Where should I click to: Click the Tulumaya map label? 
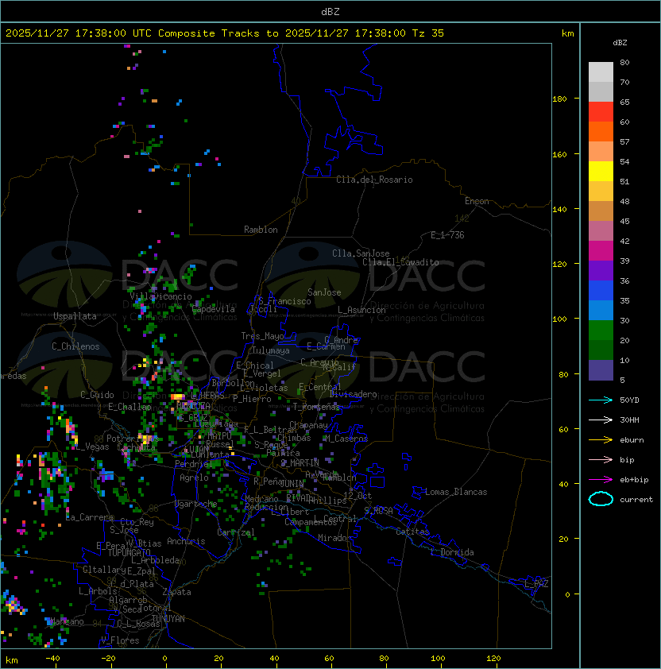point(271,350)
